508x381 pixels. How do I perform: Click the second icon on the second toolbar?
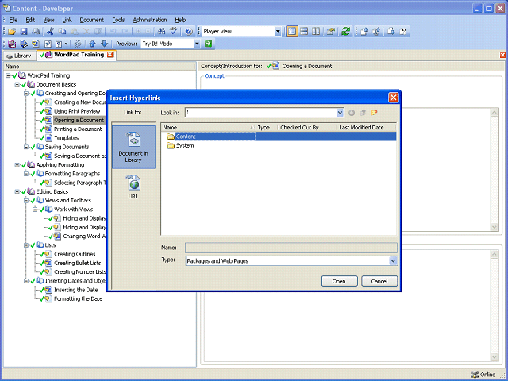(x=24, y=44)
